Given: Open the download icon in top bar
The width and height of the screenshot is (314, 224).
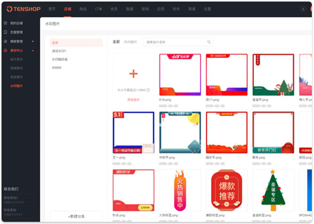Looking at the screenshot, I should 303,9.
